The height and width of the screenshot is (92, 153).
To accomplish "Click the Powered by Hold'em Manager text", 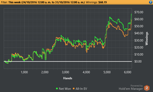I will click(131, 87).
